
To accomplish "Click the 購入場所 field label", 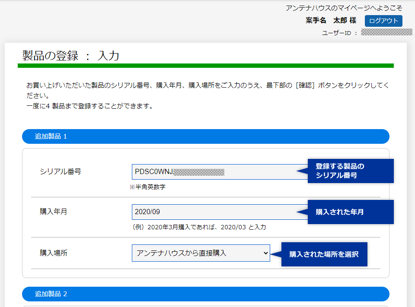I will pyautogui.click(x=53, y=253).
